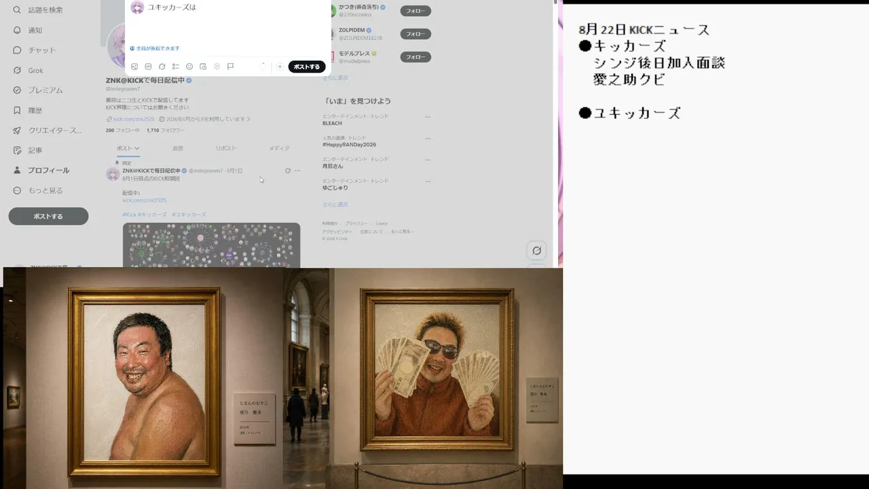Click the '愛之助クビ' news line
The image size is (869, 489).
(x=629, y=79)
